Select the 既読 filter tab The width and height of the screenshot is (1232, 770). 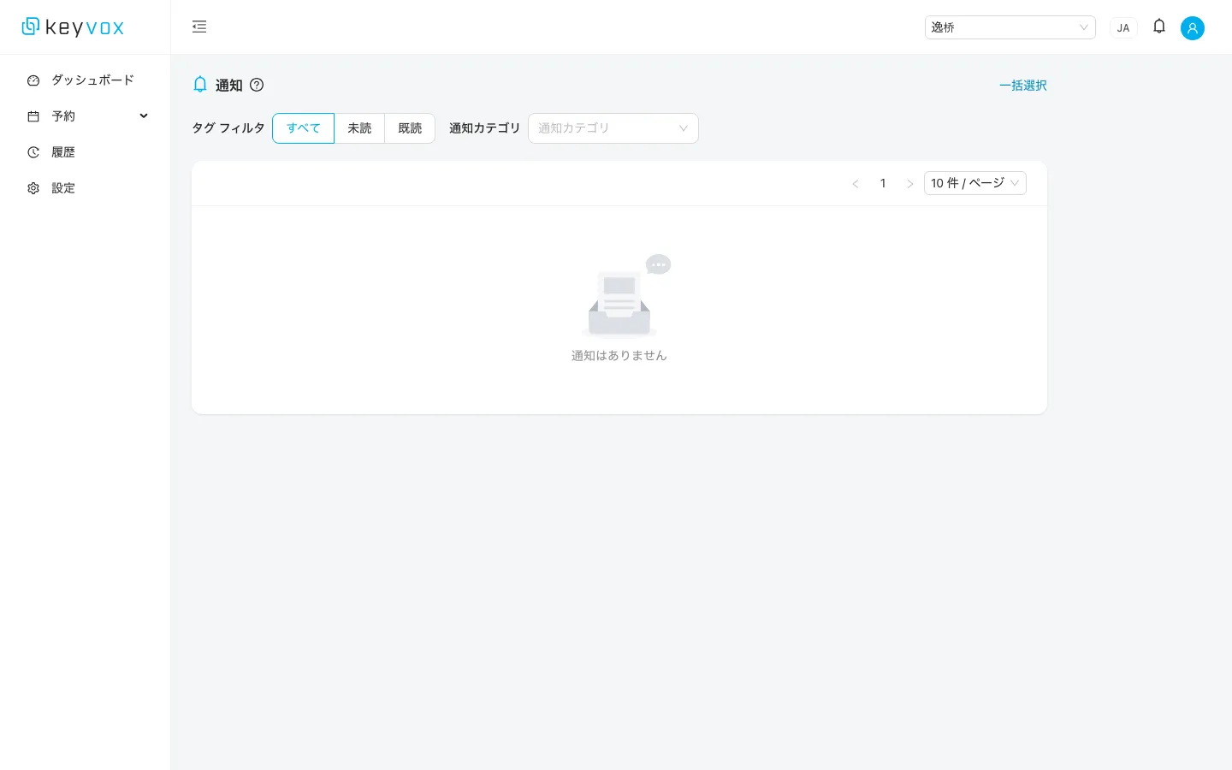410,127
